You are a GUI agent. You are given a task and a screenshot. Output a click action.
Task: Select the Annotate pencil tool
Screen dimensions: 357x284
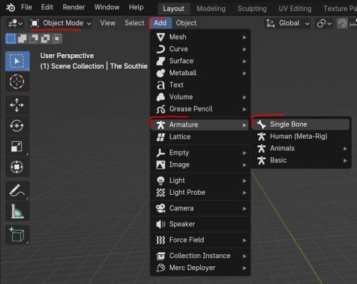tap(17, 191)
